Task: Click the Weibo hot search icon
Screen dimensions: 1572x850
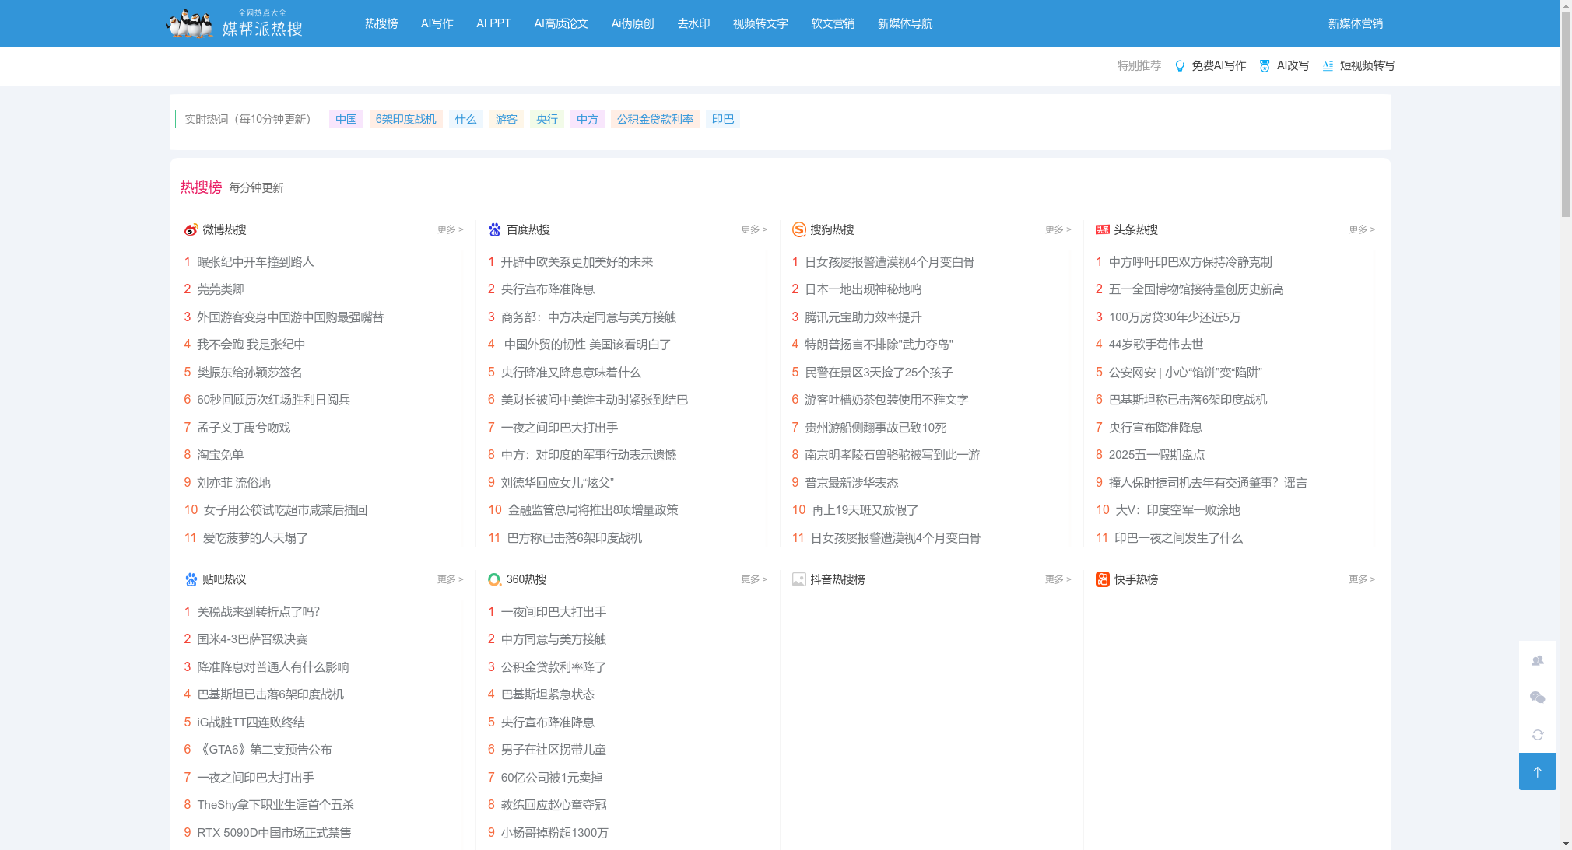Action: click(x=191, y=229)
